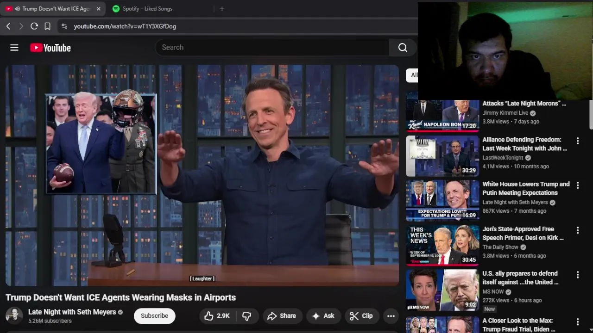593x333 pixels.
Task: Click the video title heading text
Action: tap(120, 297)
